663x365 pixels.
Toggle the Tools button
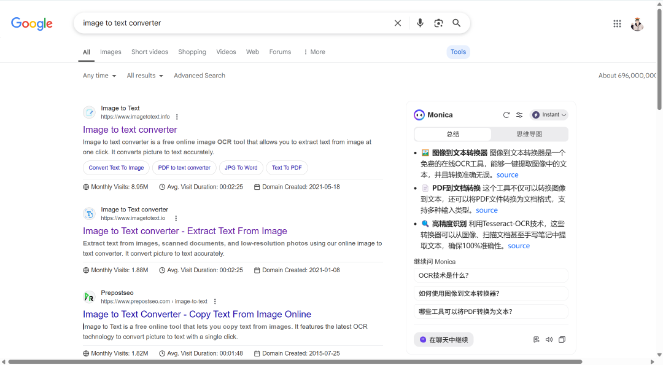coord(459,52)
